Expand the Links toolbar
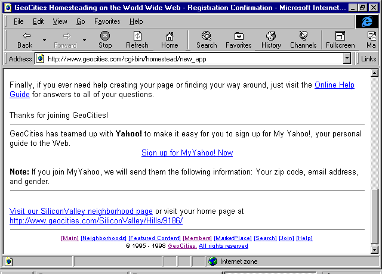This screenshot has width=382, height=274. tap(368, 59)
